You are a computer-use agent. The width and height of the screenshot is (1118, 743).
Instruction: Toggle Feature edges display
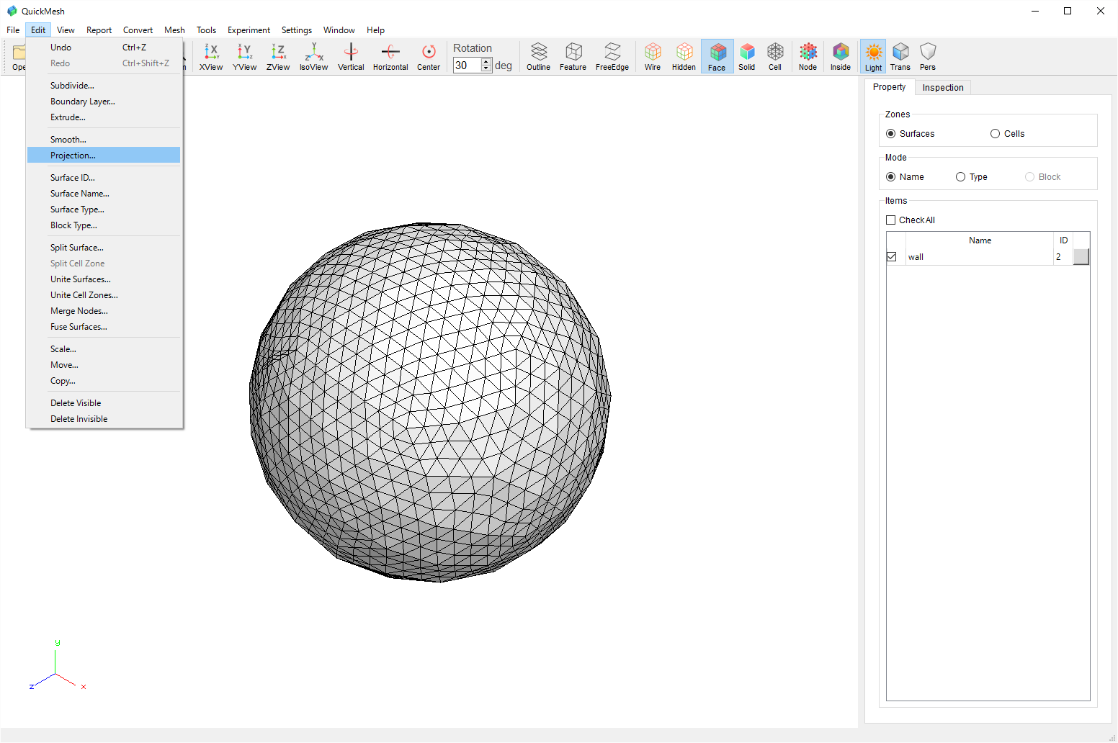point(573,56)
